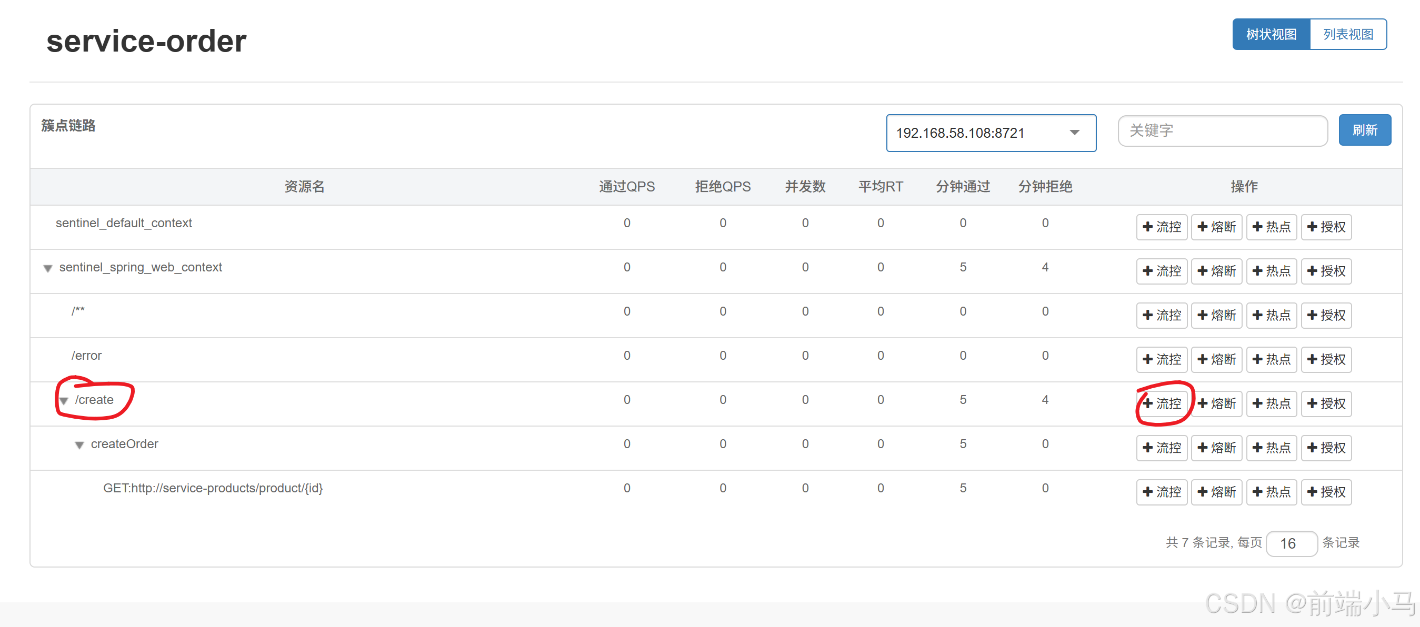Select the /** resource name
The height and width of the screenshot is (627, 1420).
(x=78, y=311)
